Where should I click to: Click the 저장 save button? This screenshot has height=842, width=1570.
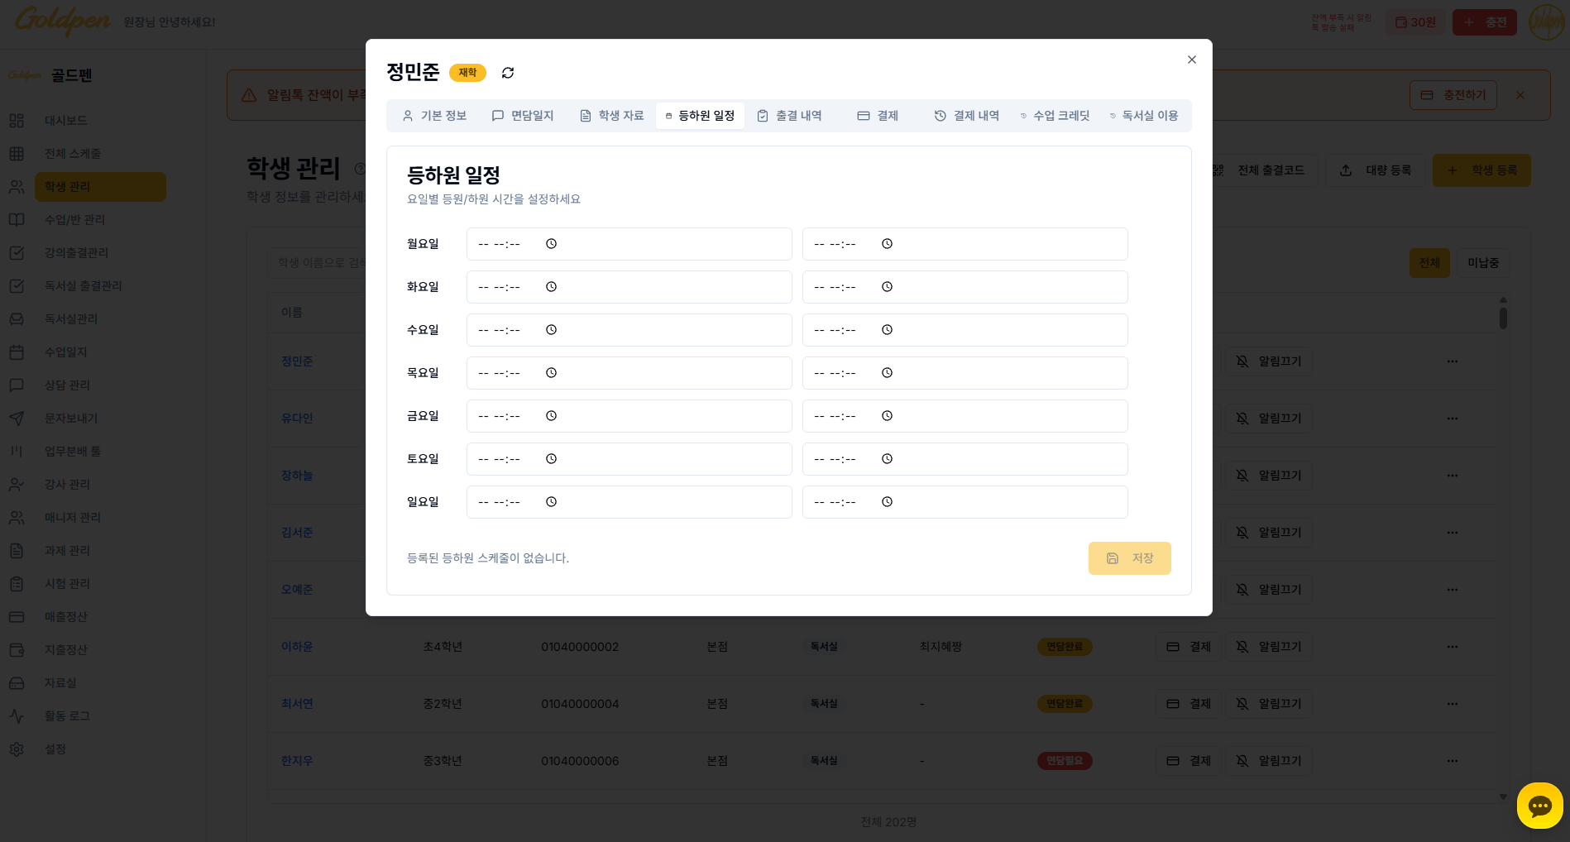click(x=1129, y=558)
